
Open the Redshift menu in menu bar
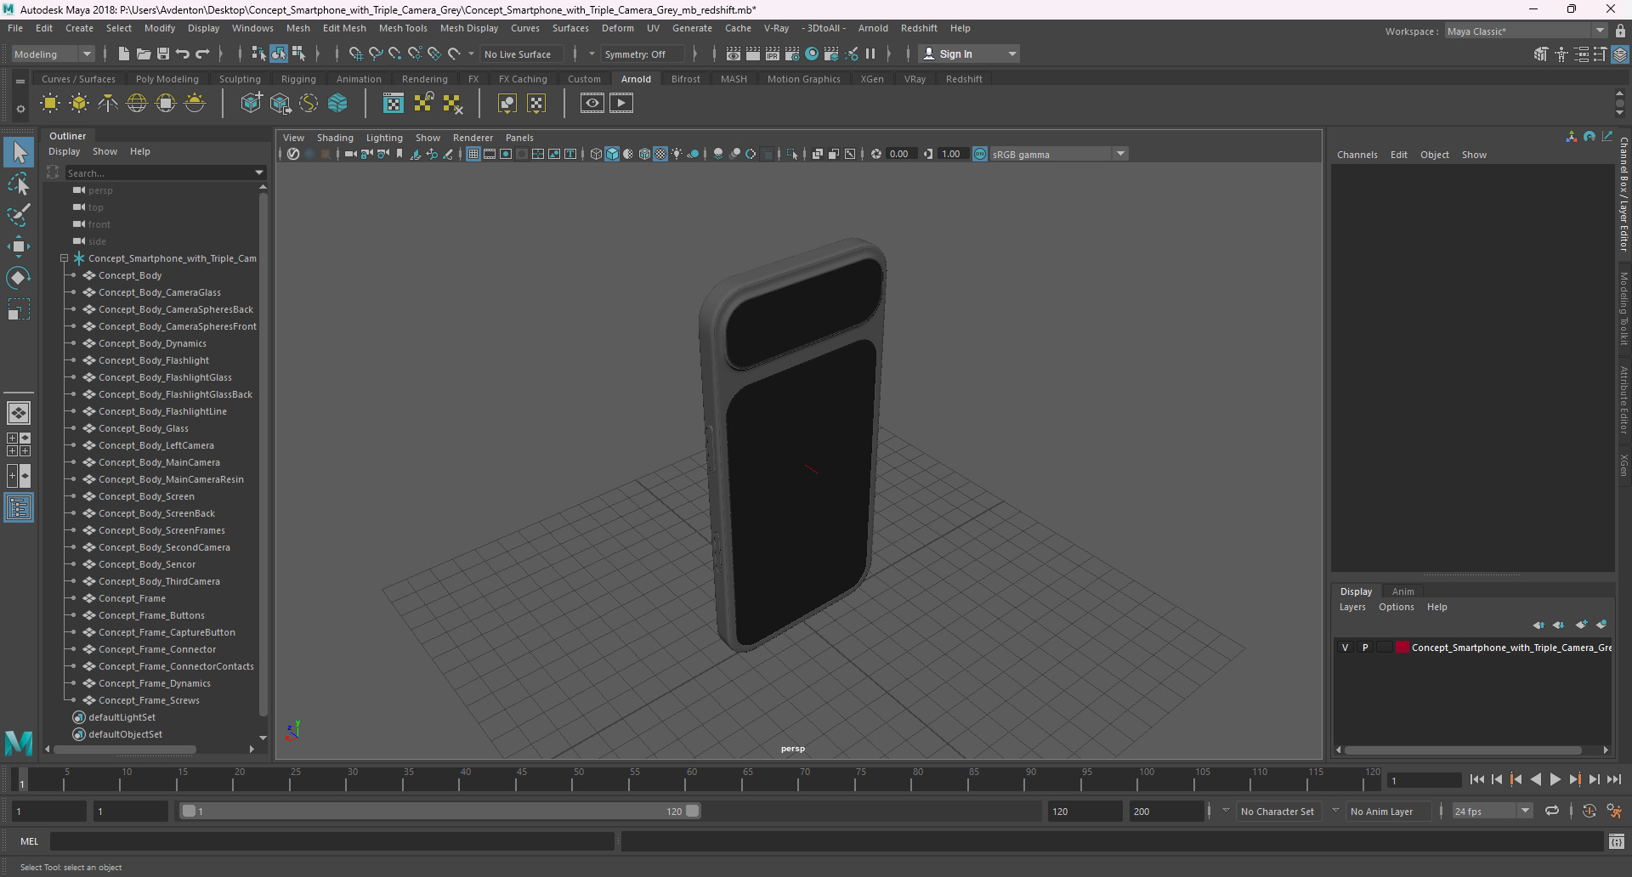(x=919, y=28)
